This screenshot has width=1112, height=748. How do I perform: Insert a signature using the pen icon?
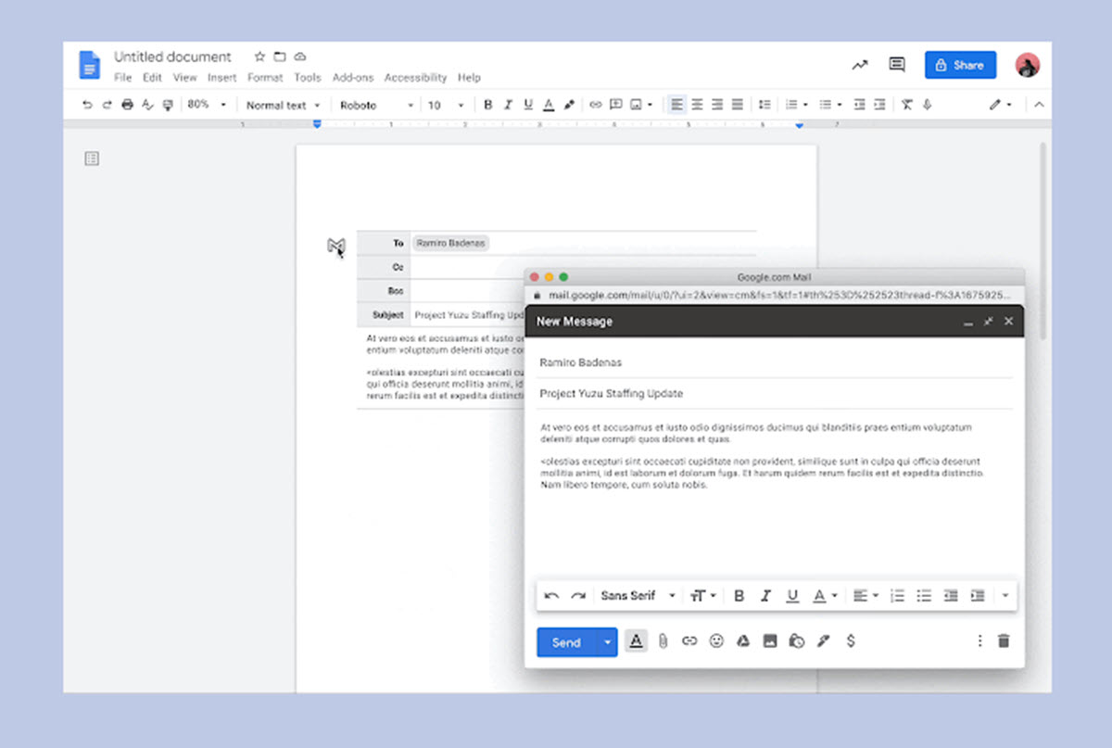[x=823, y=640]
